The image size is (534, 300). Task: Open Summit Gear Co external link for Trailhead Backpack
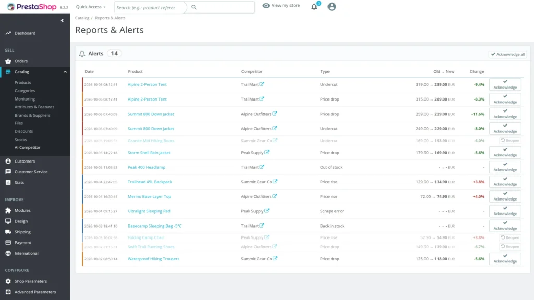pos(275,181)
